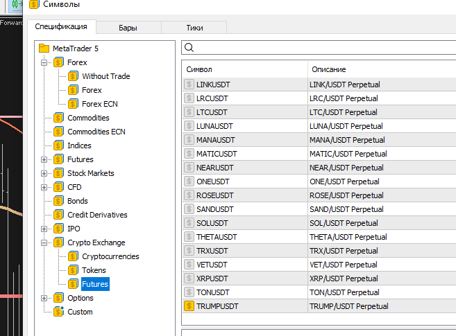Sort by the Символ column header
Image resolution: width=456 pixels, height=336 pixels.
pos(245,69)
